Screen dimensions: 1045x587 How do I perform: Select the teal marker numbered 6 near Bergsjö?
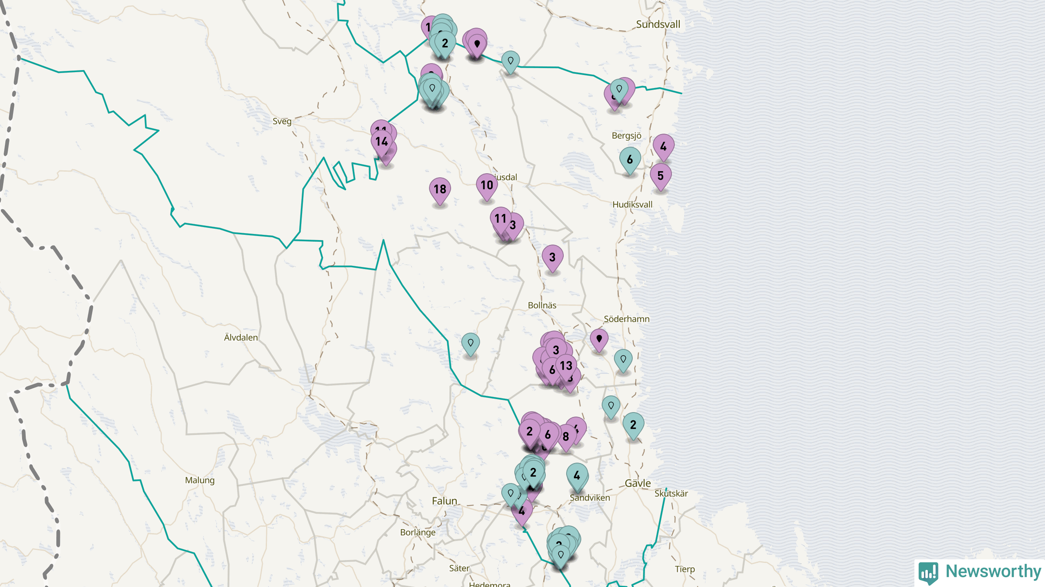point(630,161)
